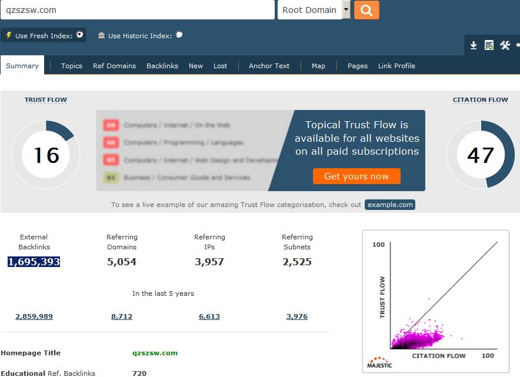Click the 5,054 referring domains value

(x=122, y=262)
